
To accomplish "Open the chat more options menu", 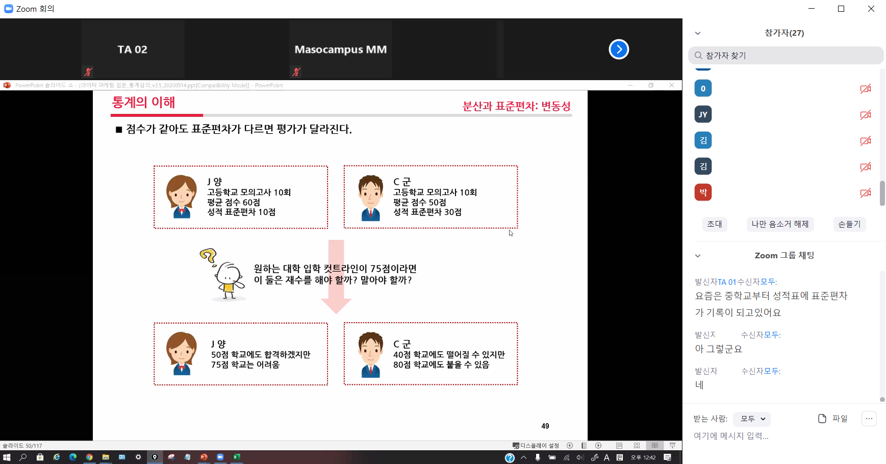I will (869, 419).
